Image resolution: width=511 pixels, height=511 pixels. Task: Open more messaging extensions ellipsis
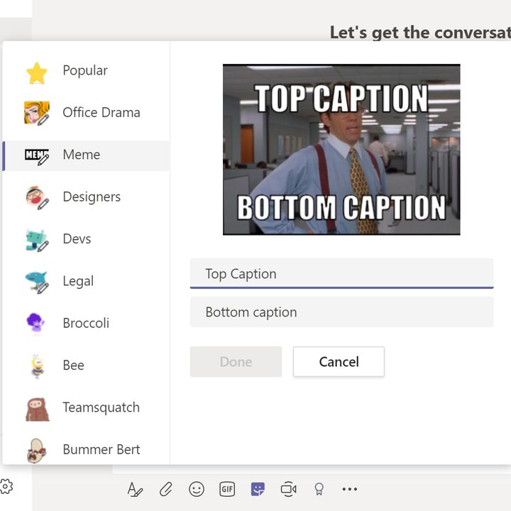pyautogui.click(x=350, y=489)
